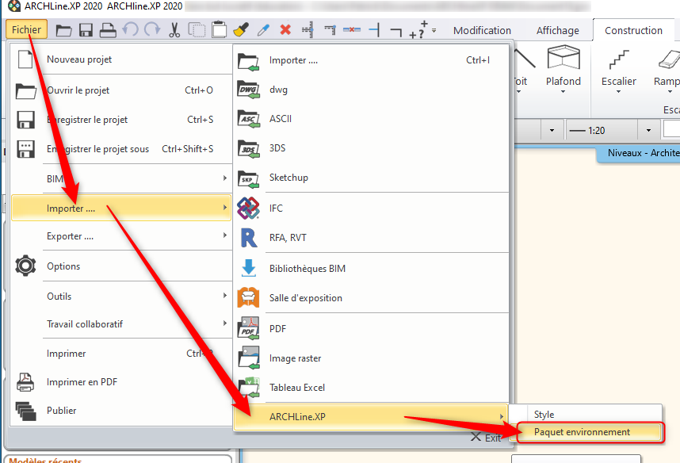The image size is (680, 463).
Task: Click the printer toolbar icon
Action: pyautogui.click(x=108, y=30)
